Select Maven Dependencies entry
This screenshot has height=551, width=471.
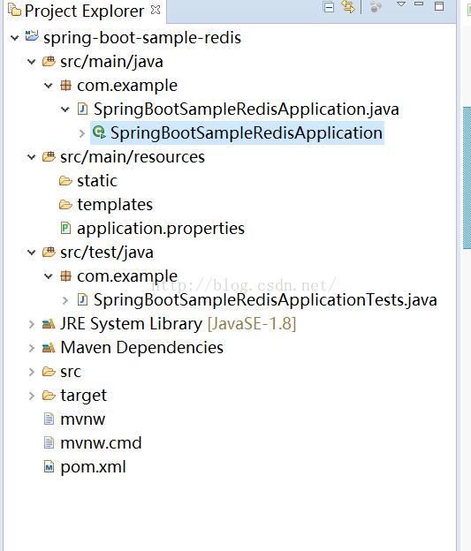[x=141, y=348]
